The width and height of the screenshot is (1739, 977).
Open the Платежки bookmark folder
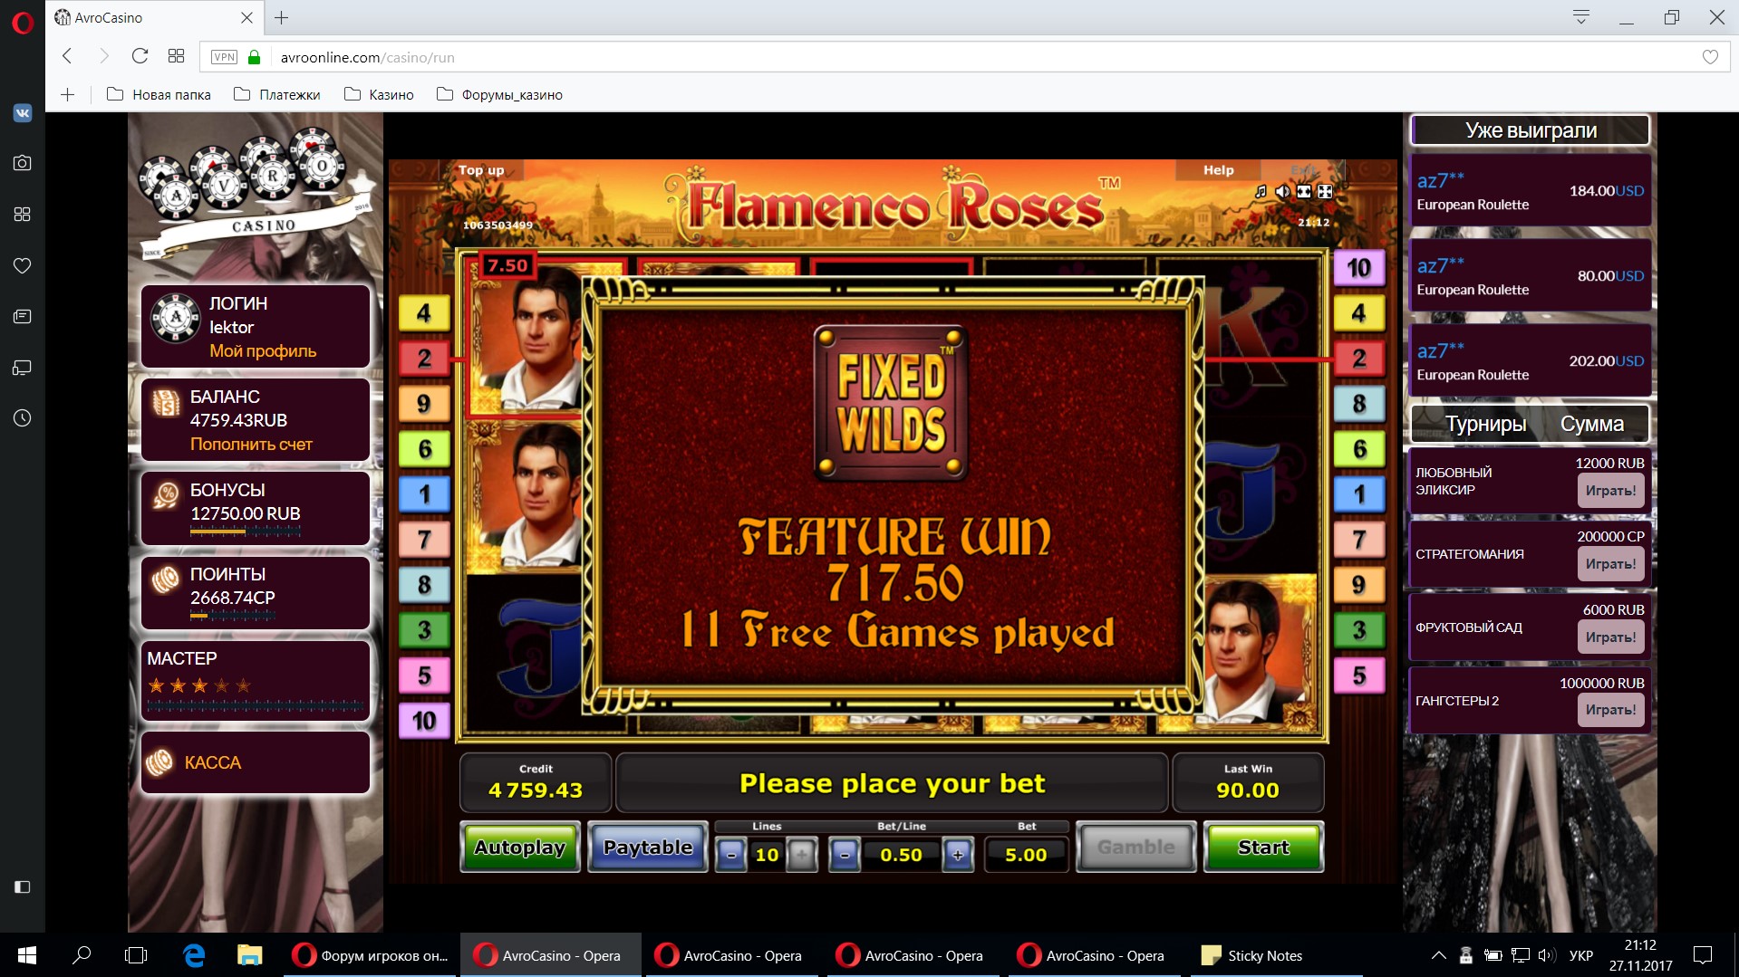[x=277, y=94]
